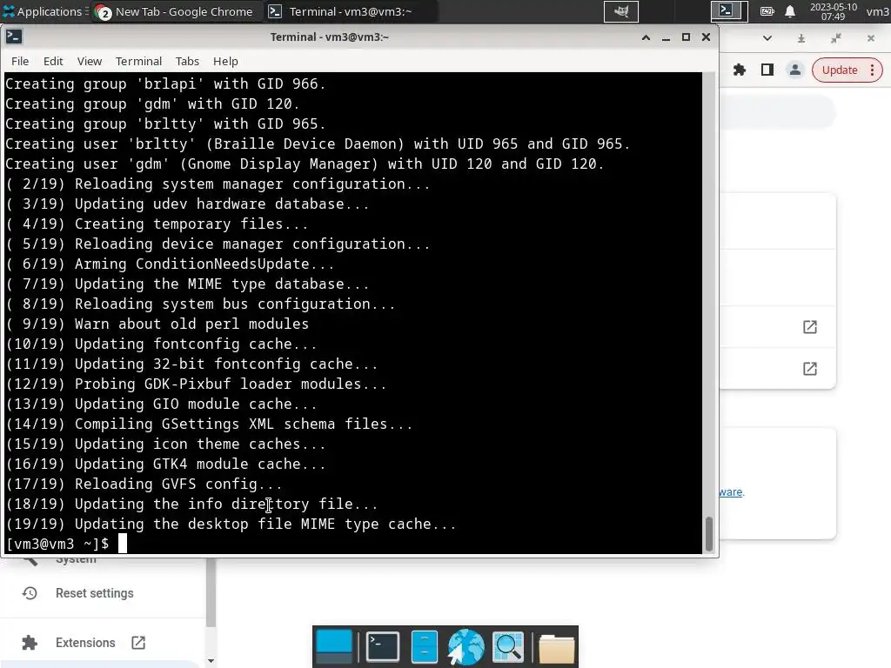
Task: Open Chrome's three-dot menu beside Update
Action: tap(872, 70)
